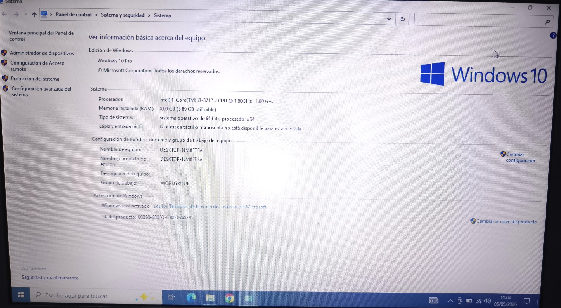This screenshot has height=308, width=561.
Task: Open the address bar history dropdown
Action: click(389, 19)
